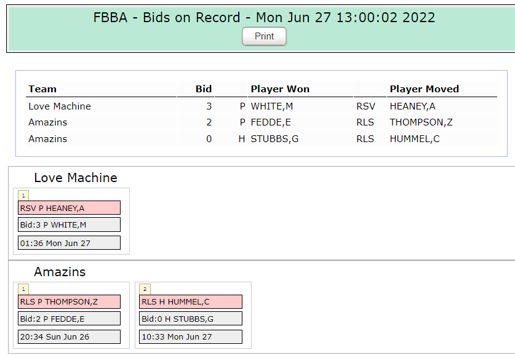Click the Bid column header

(x=204, y=89)
